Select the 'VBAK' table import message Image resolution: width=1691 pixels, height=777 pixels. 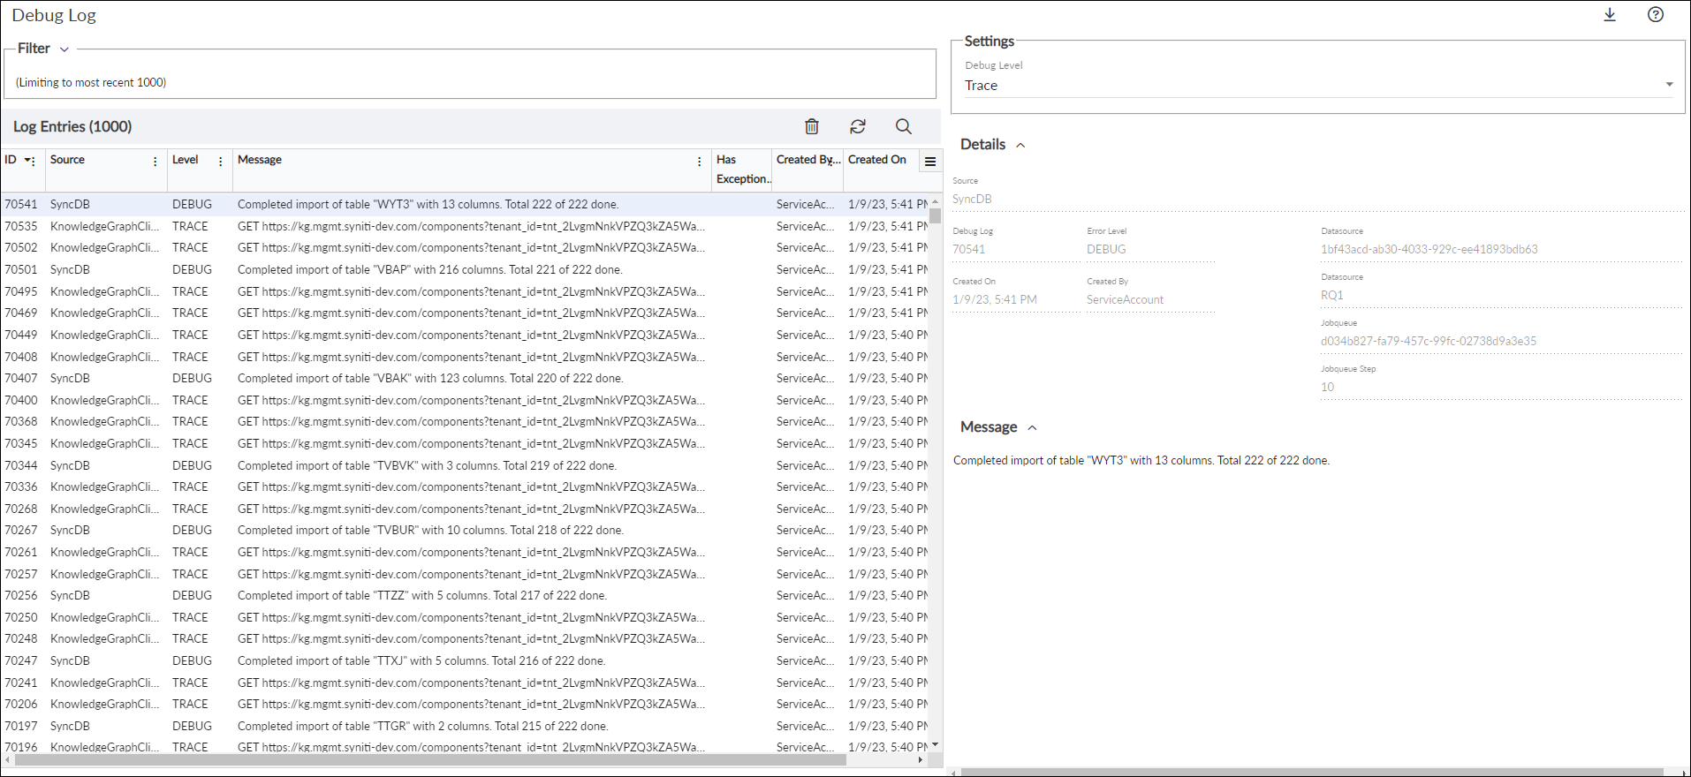pyautogui.click(x=430, y=378)
